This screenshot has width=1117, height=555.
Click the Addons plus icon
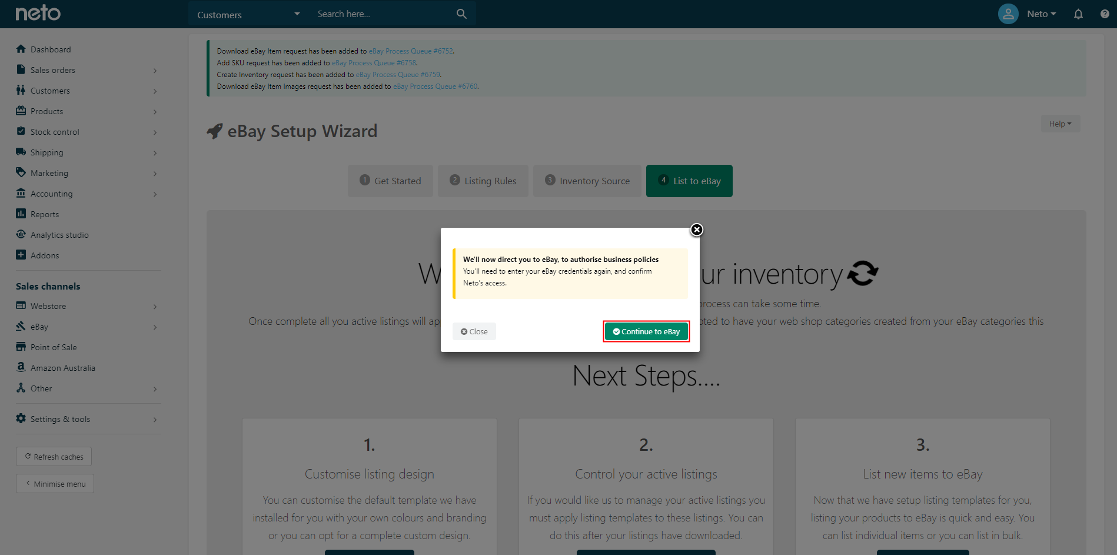coord(21,255)
